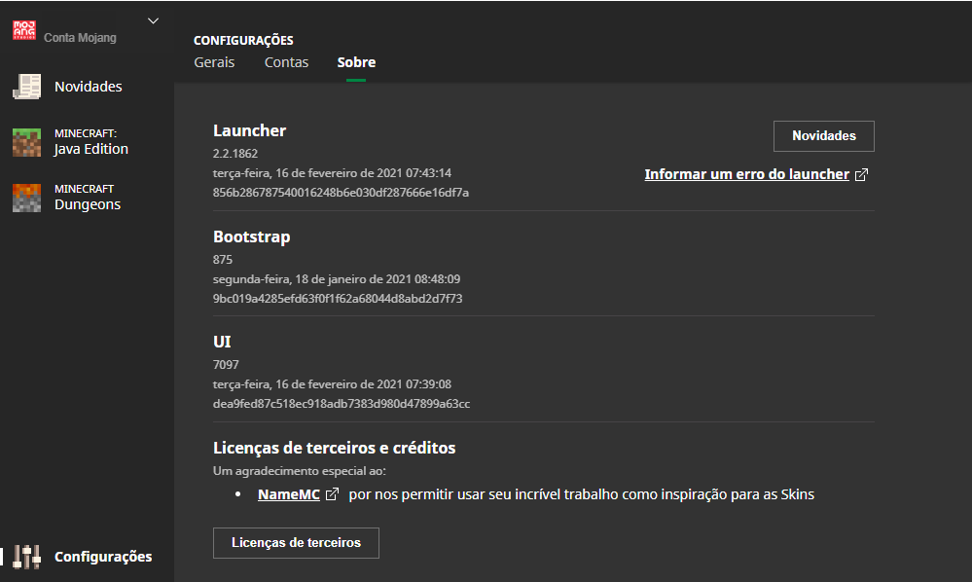972x582 pixels.
Task: Click bootstrap hash 9bc019a4285efd63f0f1f62a68044d8abd2d7f73
Action: (338, 299)
